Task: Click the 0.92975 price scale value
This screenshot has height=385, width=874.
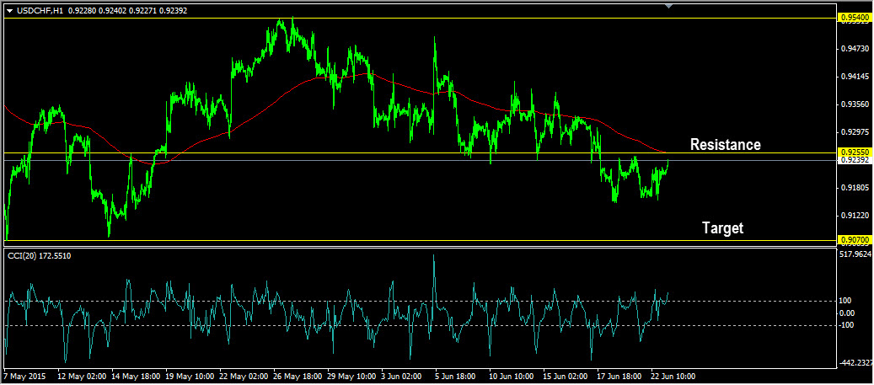Action: point(857,132)
